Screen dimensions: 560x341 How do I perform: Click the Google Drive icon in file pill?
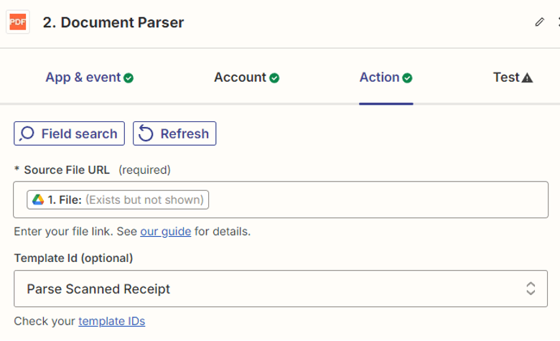pyautogui.click(x=38, y=200)
